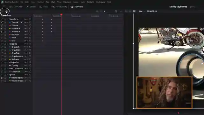Open the Timeline menu
Viewport: 204px width, 115px height.
click(x=40, y=2)
